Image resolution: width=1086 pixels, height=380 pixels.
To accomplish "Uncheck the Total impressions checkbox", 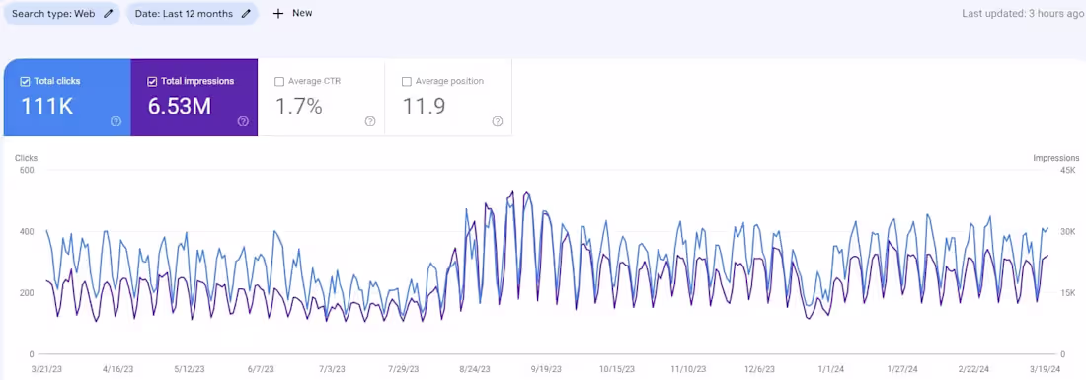I will (x=152, y=82).
